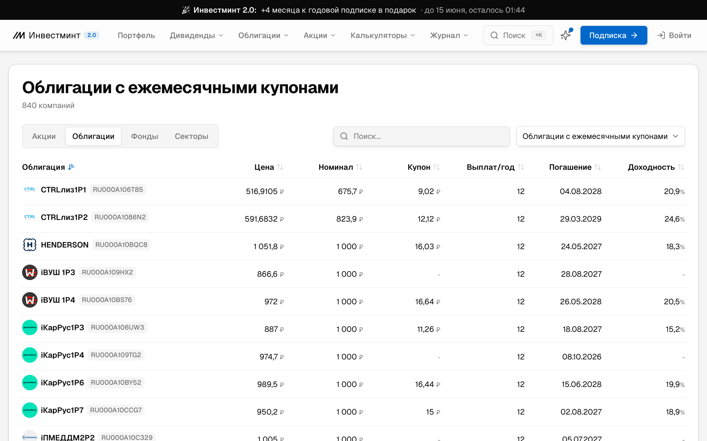Focus the table Поиск... input field
Image resolution: width=707 pixels, height=441 pixels.
pyautogui.click(x=421, y=136)
